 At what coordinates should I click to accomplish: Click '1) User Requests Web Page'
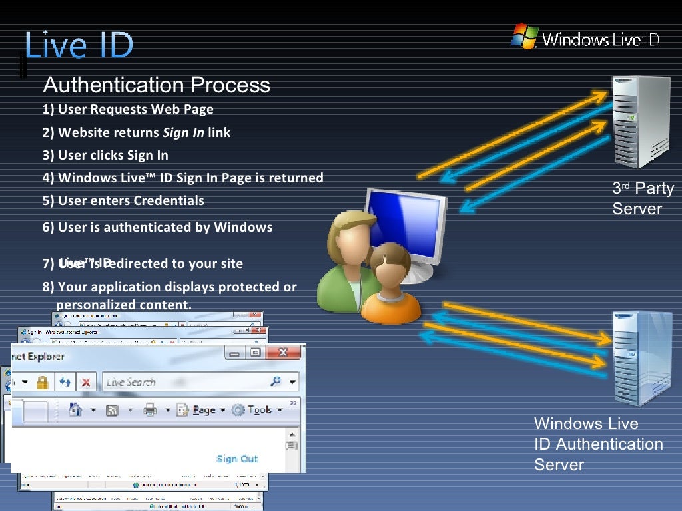tap(128, 109)
